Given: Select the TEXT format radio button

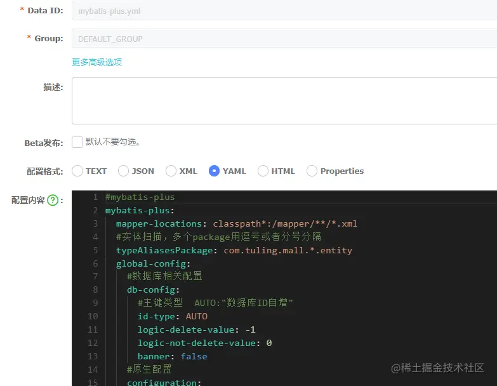Looking at the screenshot, I should (x=77, y=171).
